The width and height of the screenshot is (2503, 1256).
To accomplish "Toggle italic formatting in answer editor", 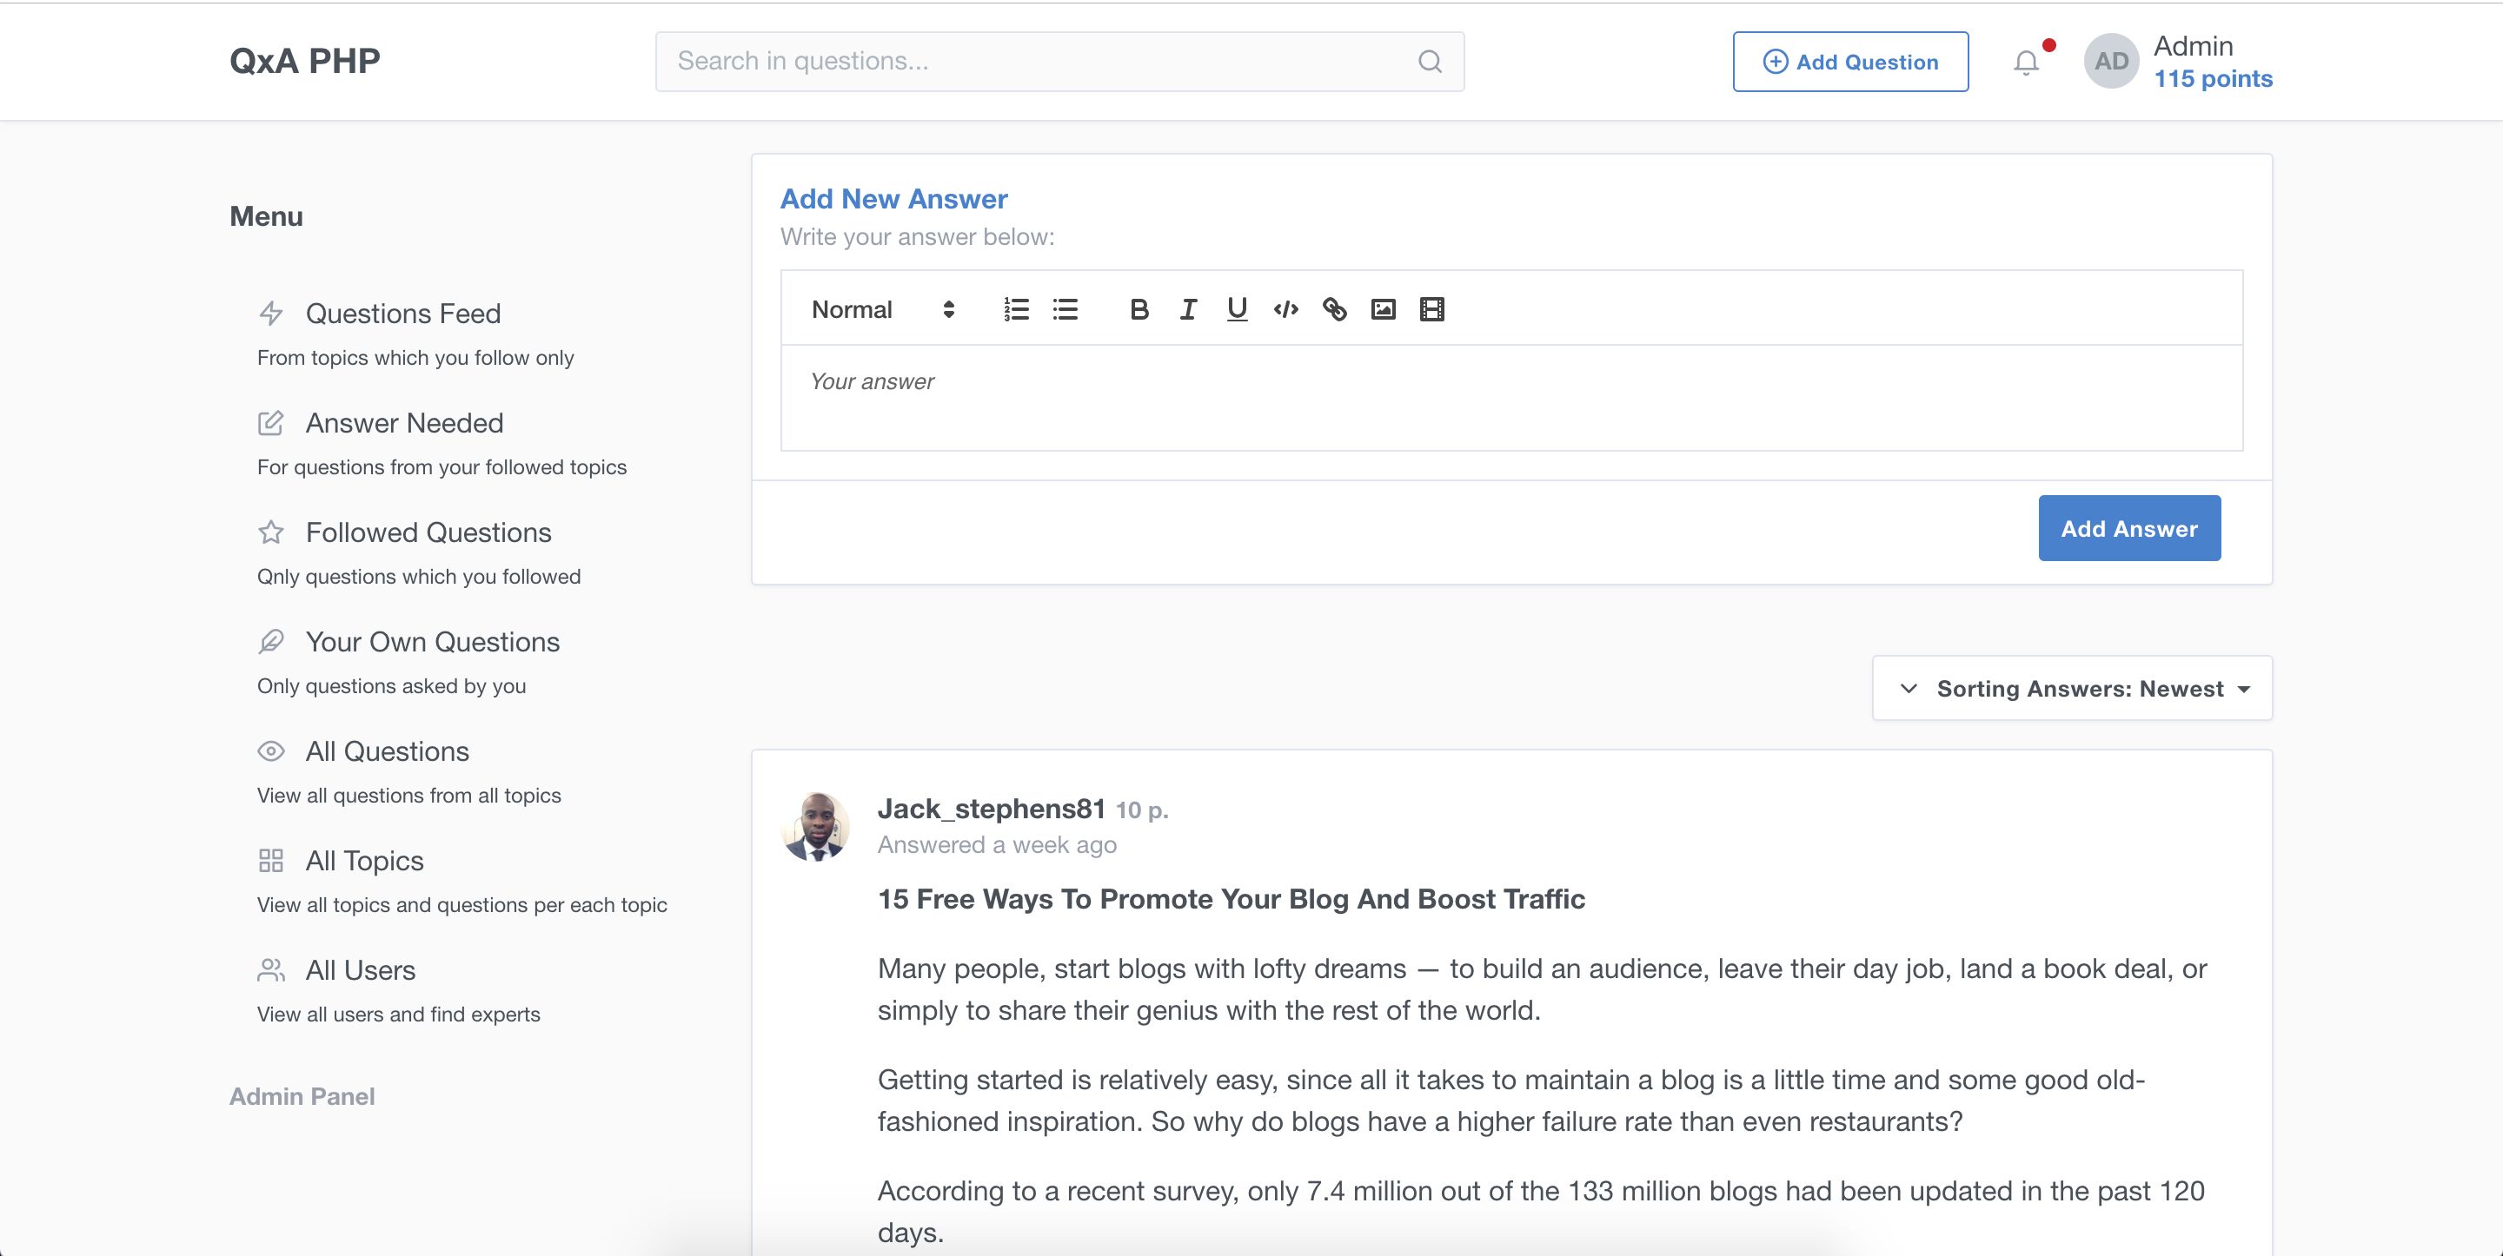I will tap(1187, 310).
